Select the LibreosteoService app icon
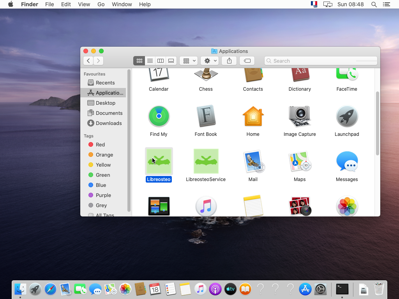 tap(206, 161)
